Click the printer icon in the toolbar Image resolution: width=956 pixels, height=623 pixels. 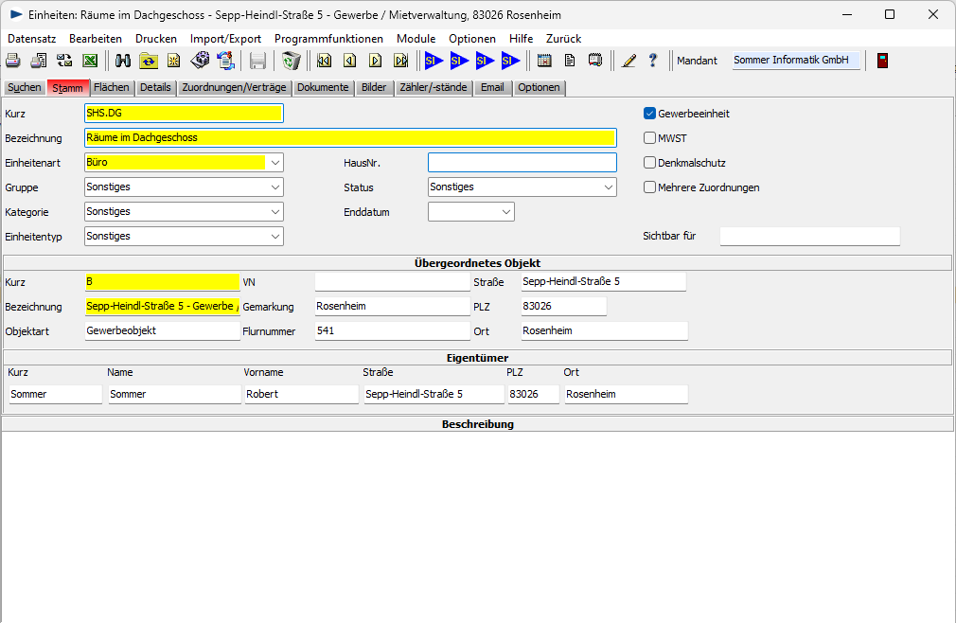(x=13, y=61)
